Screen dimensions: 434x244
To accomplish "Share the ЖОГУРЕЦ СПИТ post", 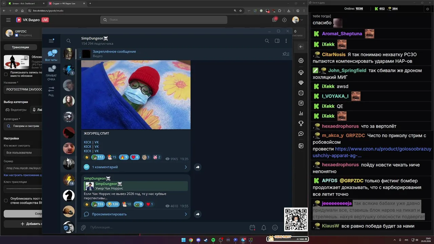I will (198, 167).
